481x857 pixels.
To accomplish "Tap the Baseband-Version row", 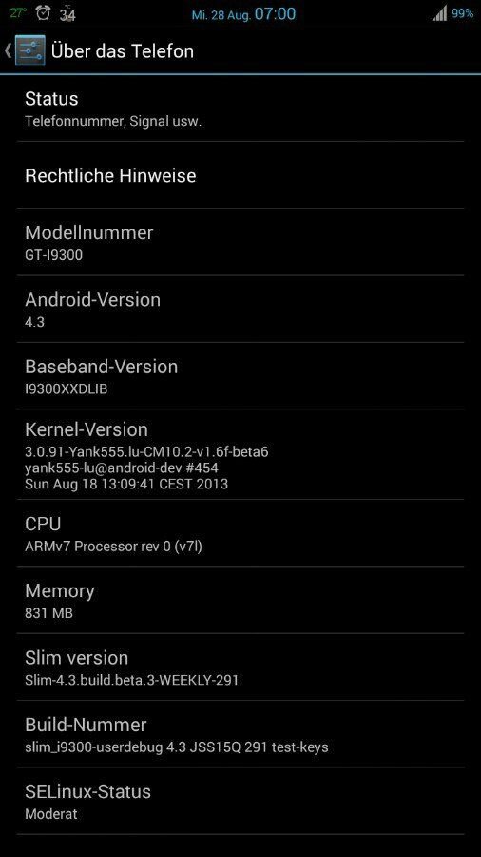I will click(x=240, y=375).
